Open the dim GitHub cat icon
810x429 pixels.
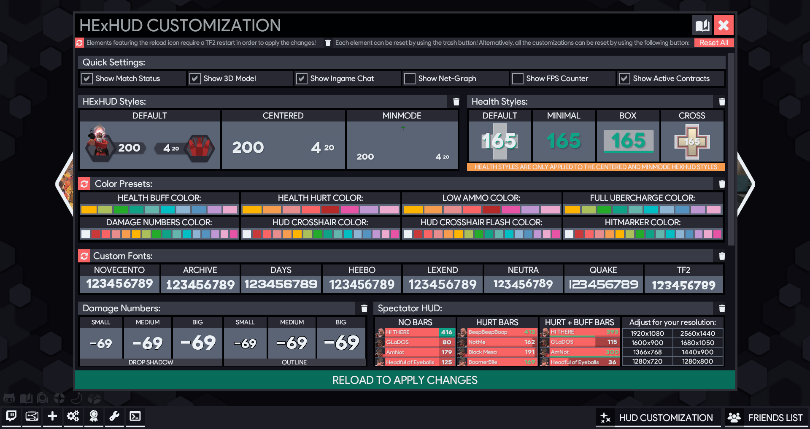[9, 398]
